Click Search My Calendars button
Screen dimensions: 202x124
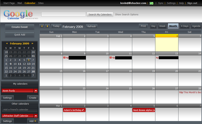100,14
